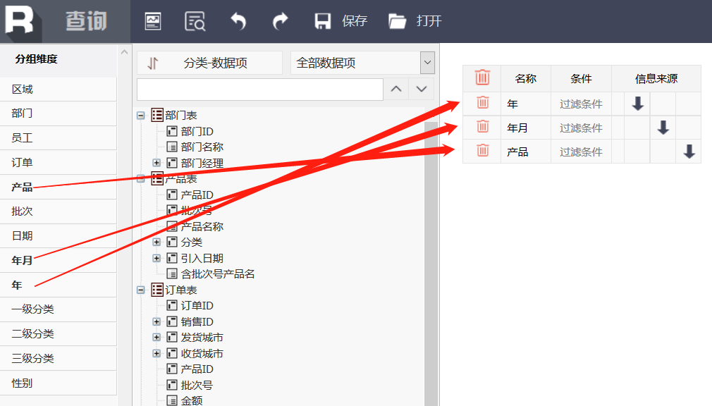
Task: Select 订单ID field in tree
Action: (x=197, y=306)
